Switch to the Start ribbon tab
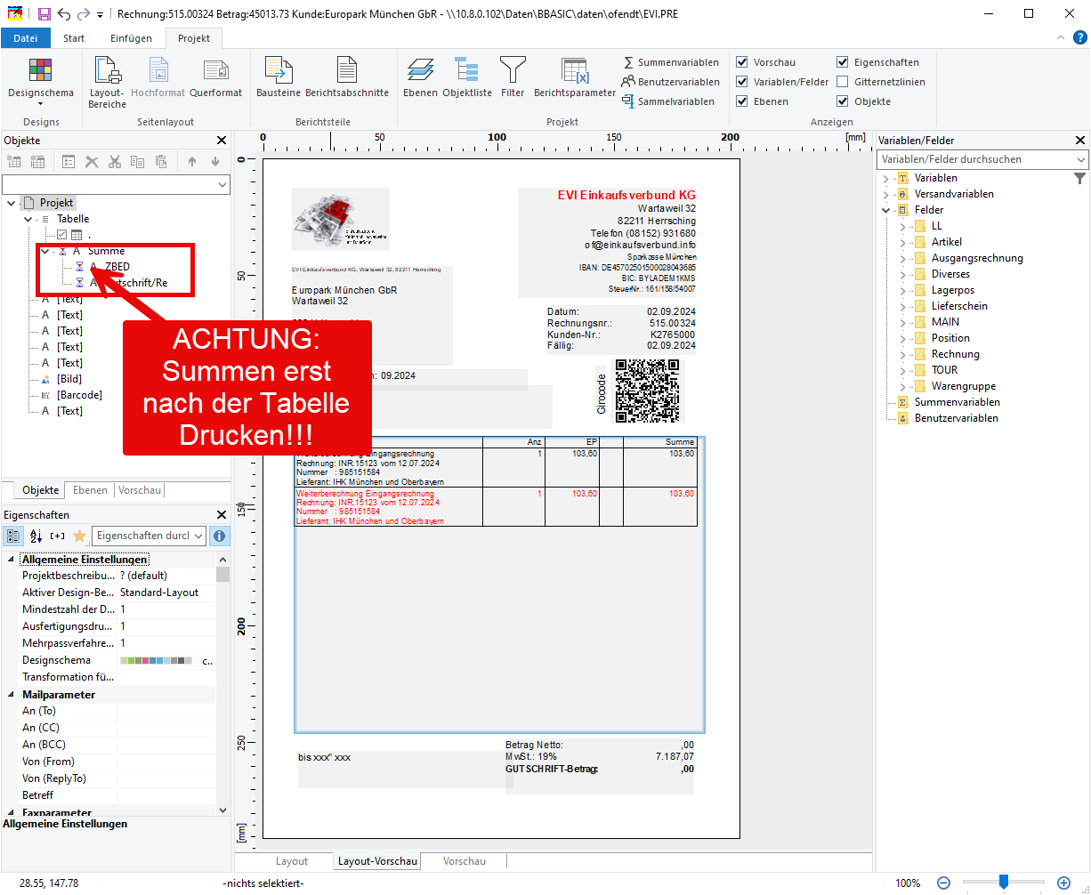Screen dimensions: 1091x895 74,38
